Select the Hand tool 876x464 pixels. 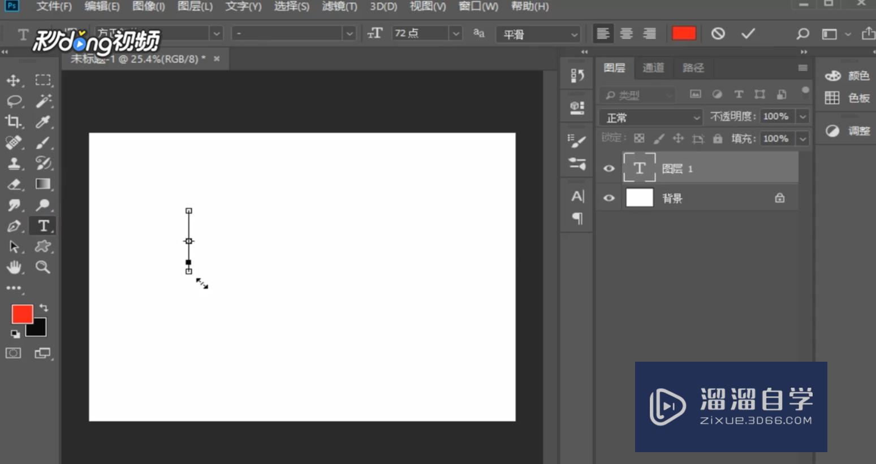[14, 267]
